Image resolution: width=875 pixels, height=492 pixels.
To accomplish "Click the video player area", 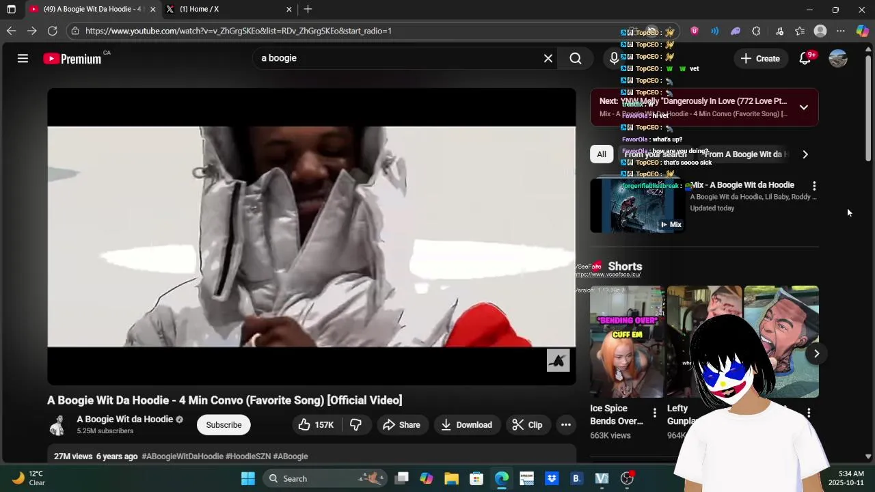I will [x=312, y=236].
